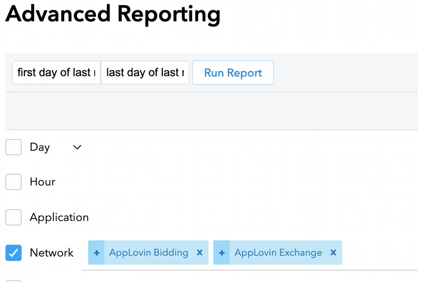This screenshot has width=422, height=287.
Task: Enable the Hour dimension checkbox
Action: click(x=13, y=182)
